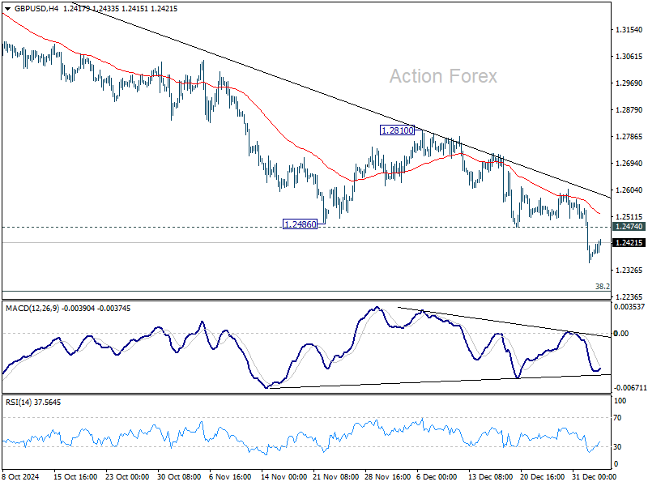Click the 1.28100 horizontal level tag
648x486 pixels.
396,130
